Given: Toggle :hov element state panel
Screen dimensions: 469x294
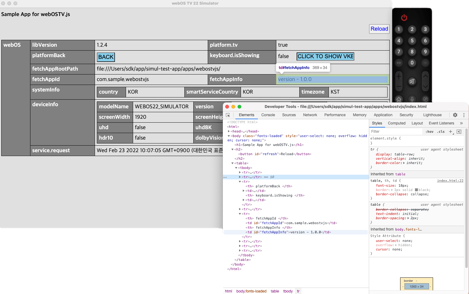Looking at the screenshot, I should (x=429, y=132).
